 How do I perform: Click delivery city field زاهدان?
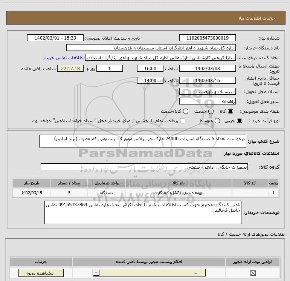(207, 101)
